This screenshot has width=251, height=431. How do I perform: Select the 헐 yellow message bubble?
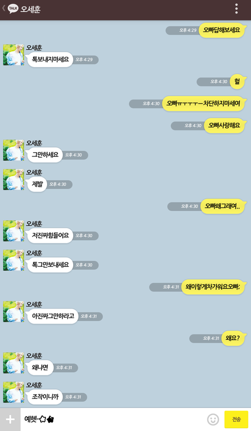pos(237,82)
